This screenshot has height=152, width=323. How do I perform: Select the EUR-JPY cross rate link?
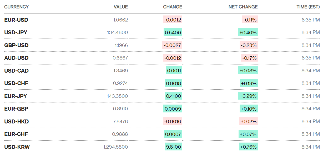point(16,96)
